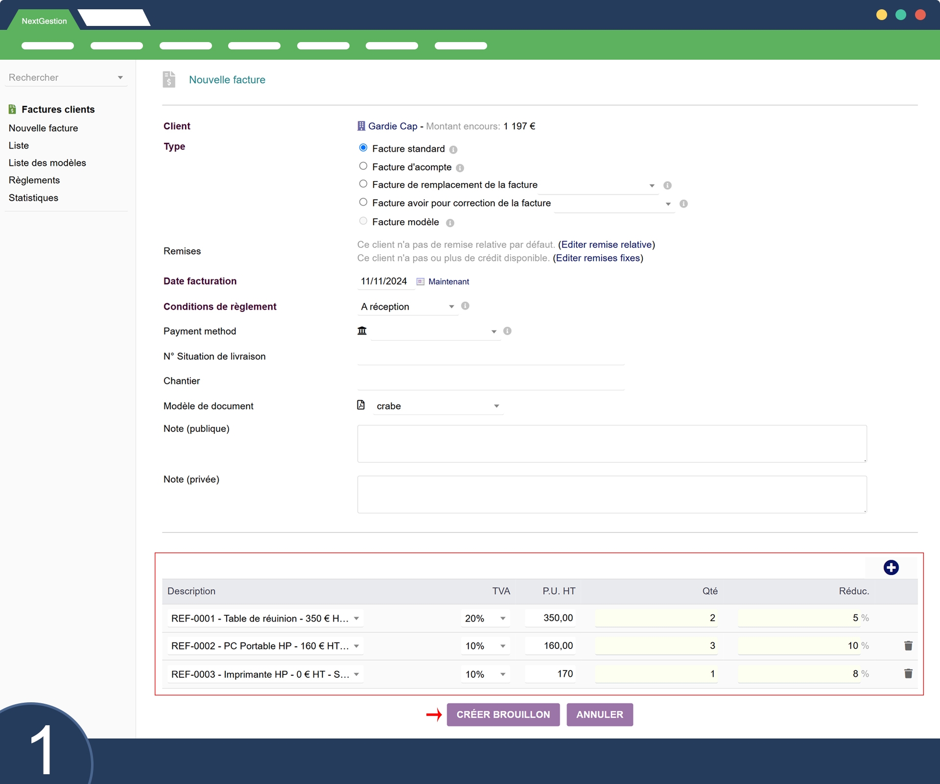Expand the Modèle de document dropdown
The height and width of the screenshot is (784, 940).
(x=437, y=406)
